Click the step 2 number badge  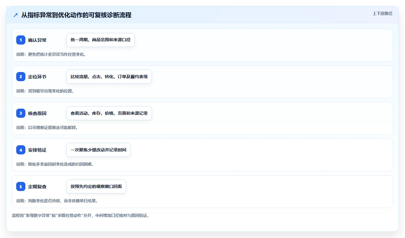tap(21, 77)
